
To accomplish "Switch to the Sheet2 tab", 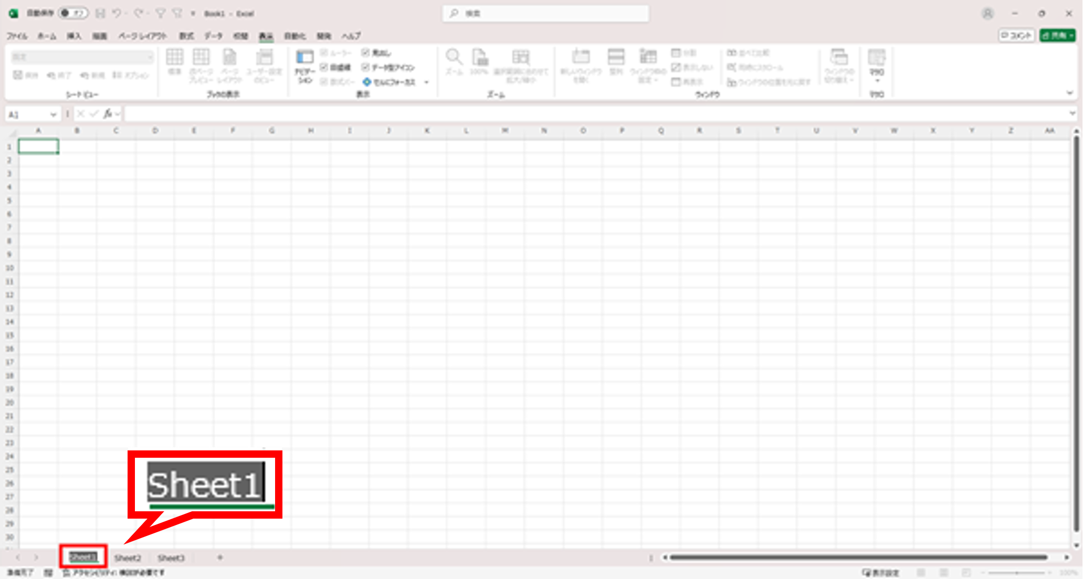I will [128, 557].
